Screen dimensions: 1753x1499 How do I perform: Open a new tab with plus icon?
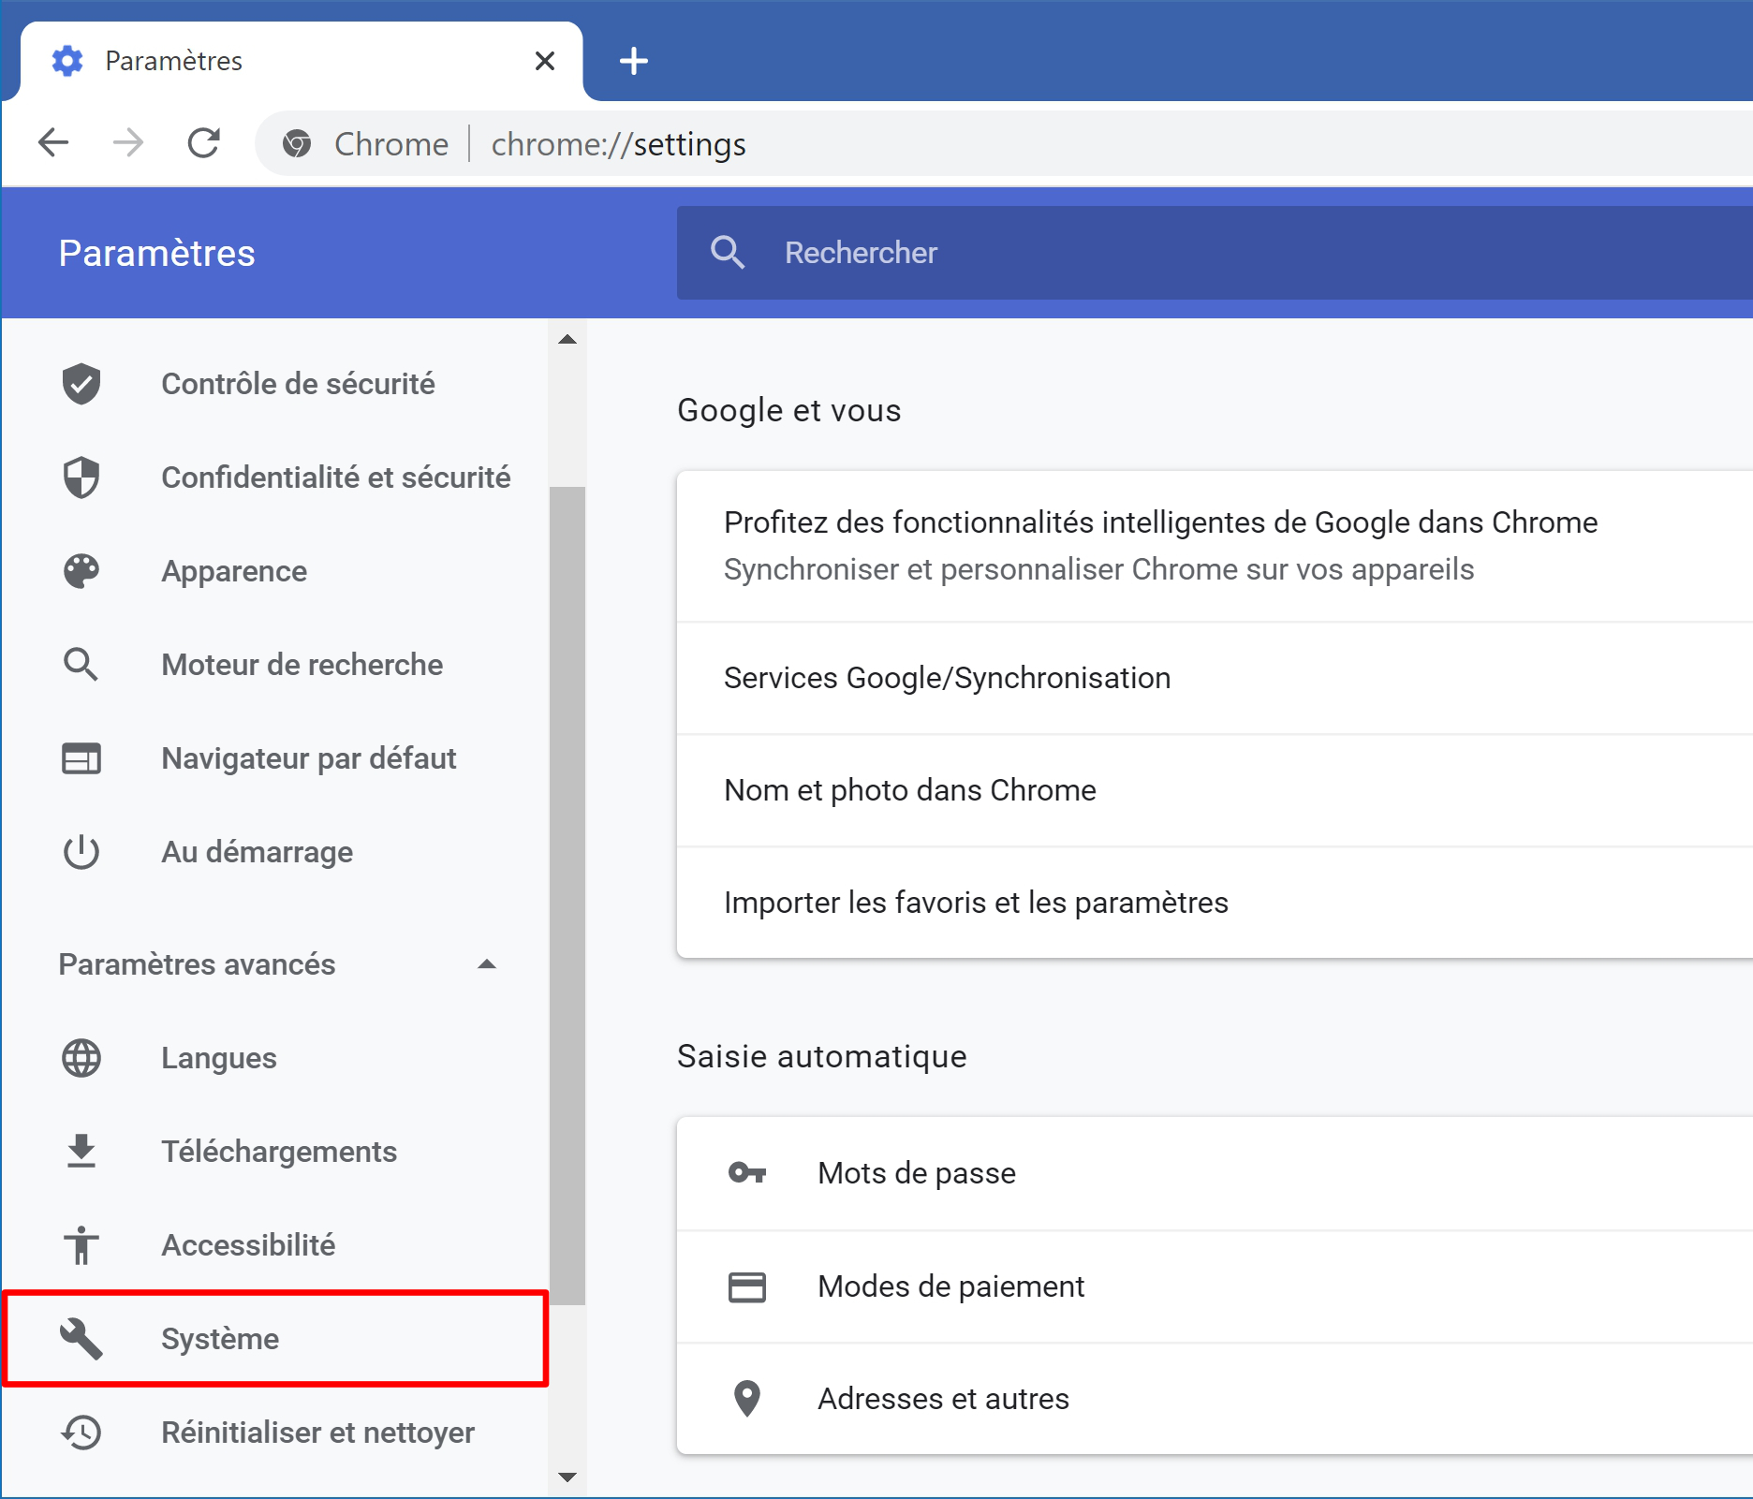[x=634, y=61]
